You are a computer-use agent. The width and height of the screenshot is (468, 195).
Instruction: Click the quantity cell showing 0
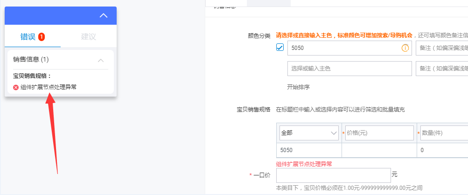[x=443, y=150]
